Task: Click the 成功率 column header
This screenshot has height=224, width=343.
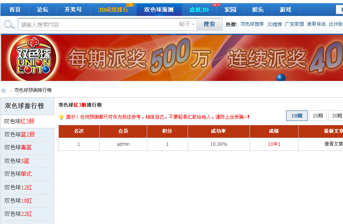Action: click(219, 131)
